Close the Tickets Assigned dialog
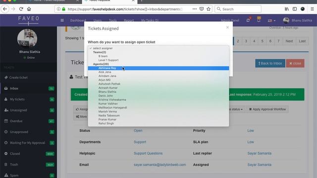Viewport: 317px width, 178px height. [x=227, y=27]
